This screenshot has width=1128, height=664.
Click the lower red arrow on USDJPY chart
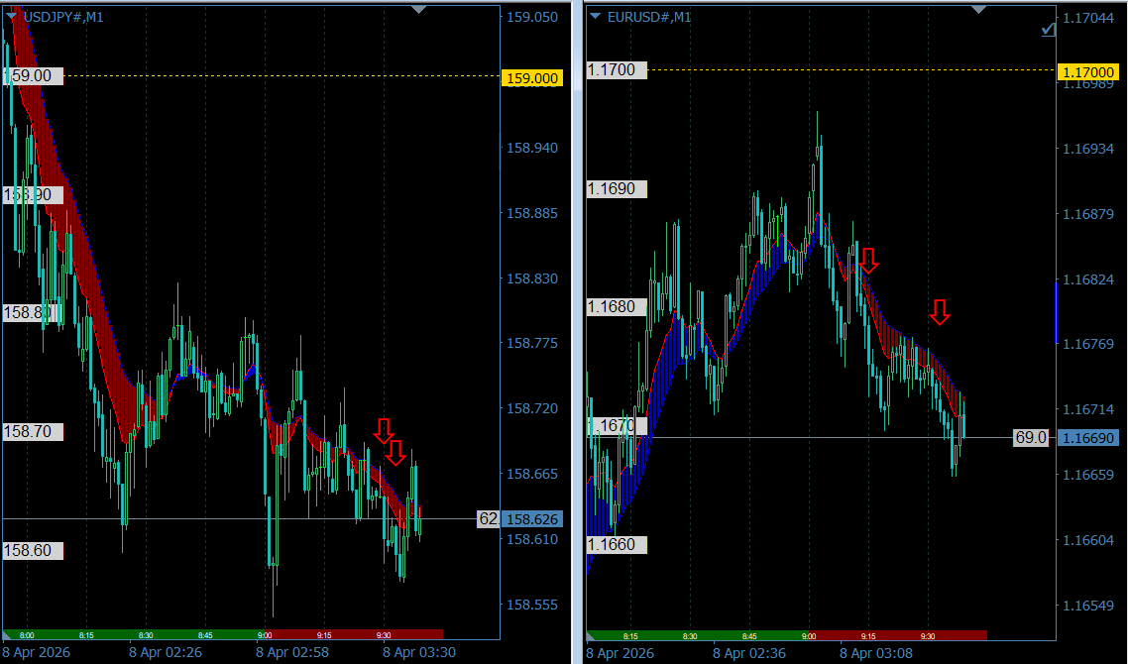(395, 453)
